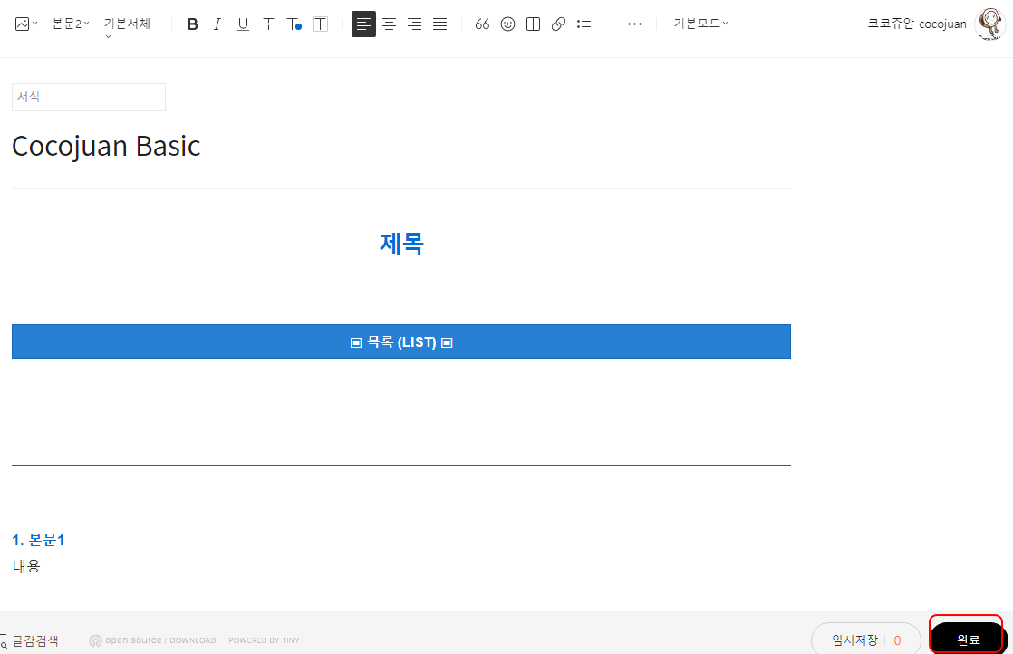Image resolution: width=1013 pixels, height=654 pixels.
Task: Open the 기본모드 editor mode dropdown
Action: (x=701, y=24)
